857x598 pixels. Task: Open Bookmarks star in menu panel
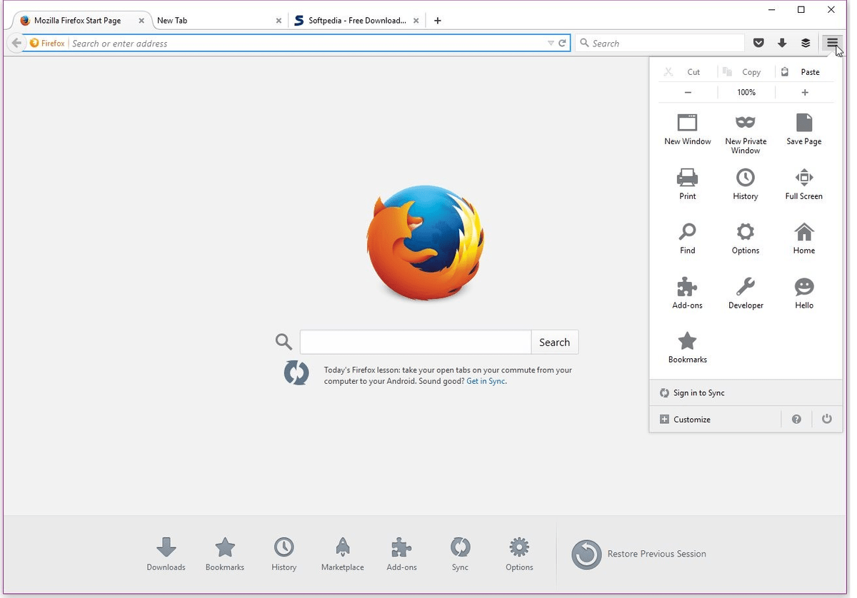688,348
